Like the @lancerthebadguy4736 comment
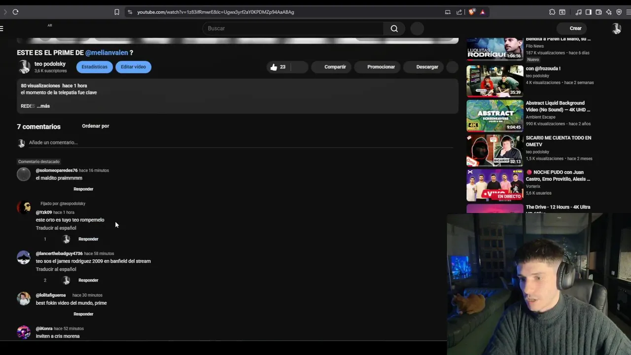 click(39, 281)
